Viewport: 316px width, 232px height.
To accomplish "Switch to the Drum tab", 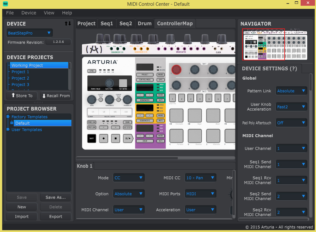I will (x=144, y=23).
